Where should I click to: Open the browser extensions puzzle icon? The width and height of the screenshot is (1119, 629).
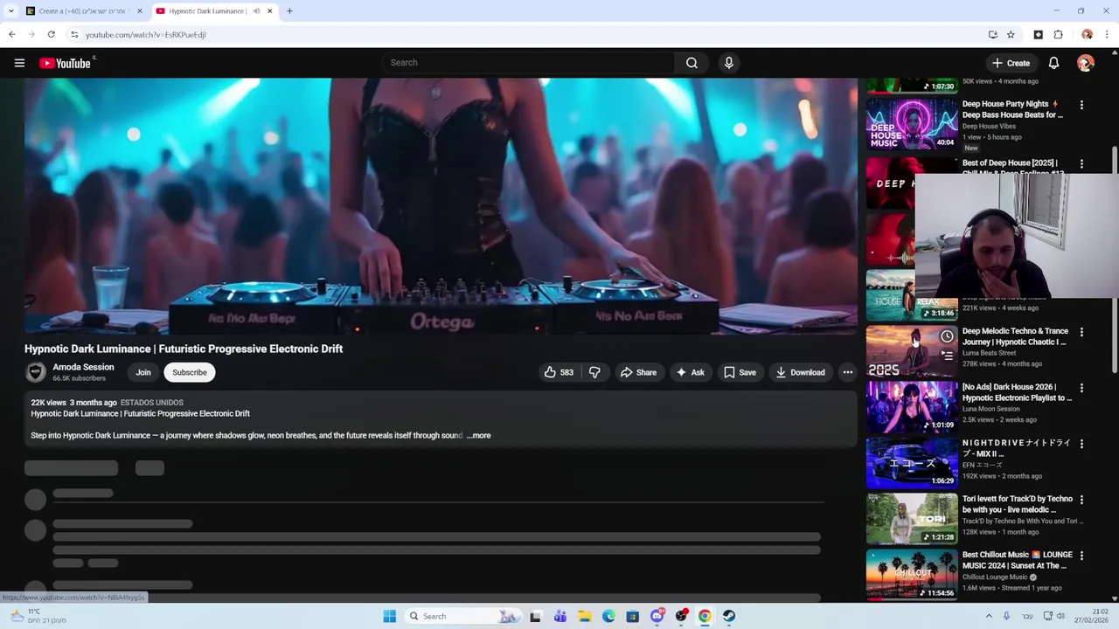point(1059,35)
